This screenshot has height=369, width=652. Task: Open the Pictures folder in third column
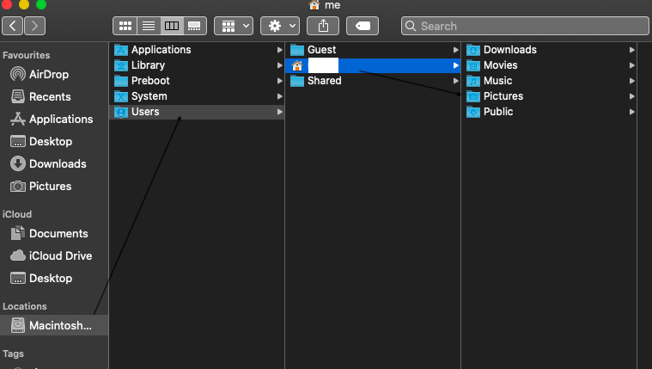tap(549, 96)
